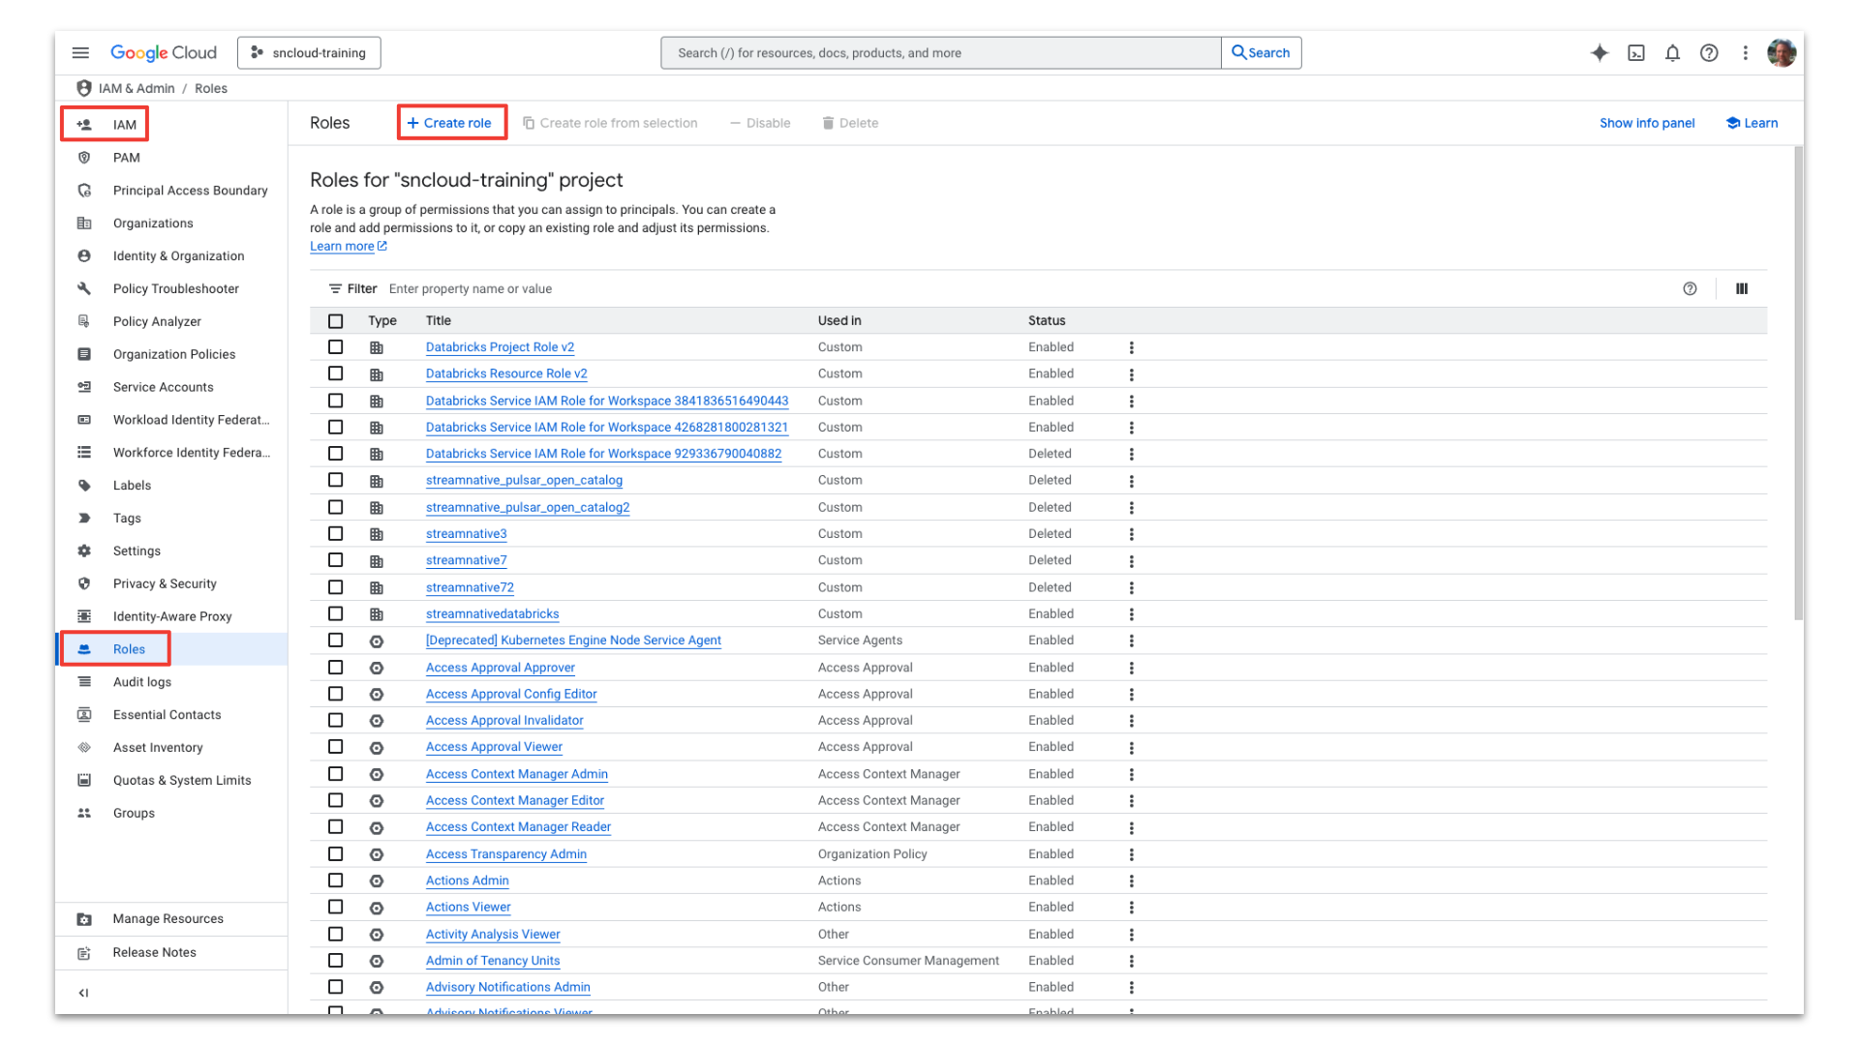This screenshot has height=1044, width=1859.
Task: Select all roles with header checkbox
Action: pyautogui.click(x=335, y=321)
